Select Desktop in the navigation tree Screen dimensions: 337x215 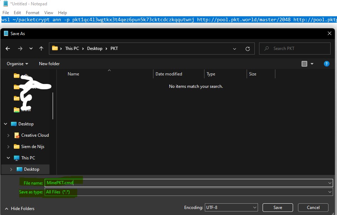click(x=26, y=124)
